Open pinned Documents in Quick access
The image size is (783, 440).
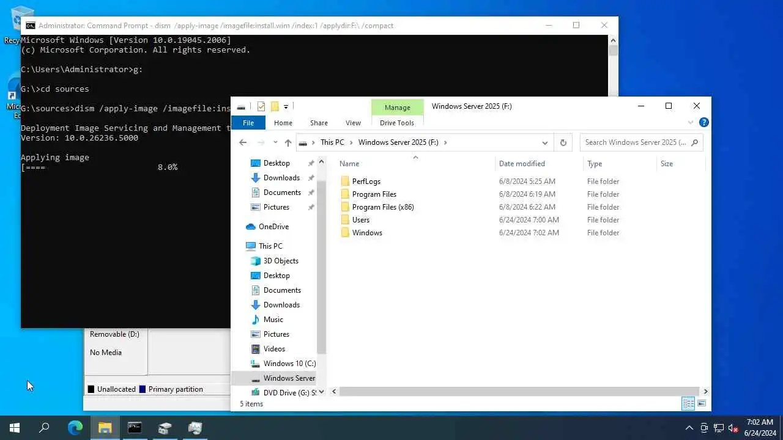(282, 193)
